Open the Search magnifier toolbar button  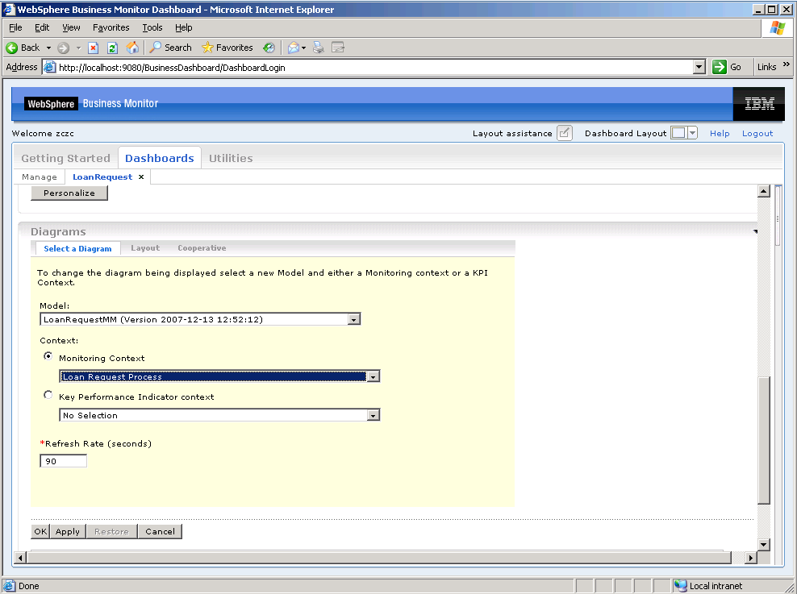[x=170, y=48]
